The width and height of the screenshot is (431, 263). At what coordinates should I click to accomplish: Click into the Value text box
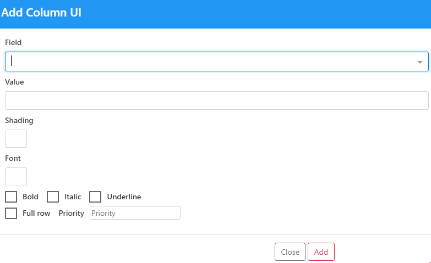coord(216,100)
